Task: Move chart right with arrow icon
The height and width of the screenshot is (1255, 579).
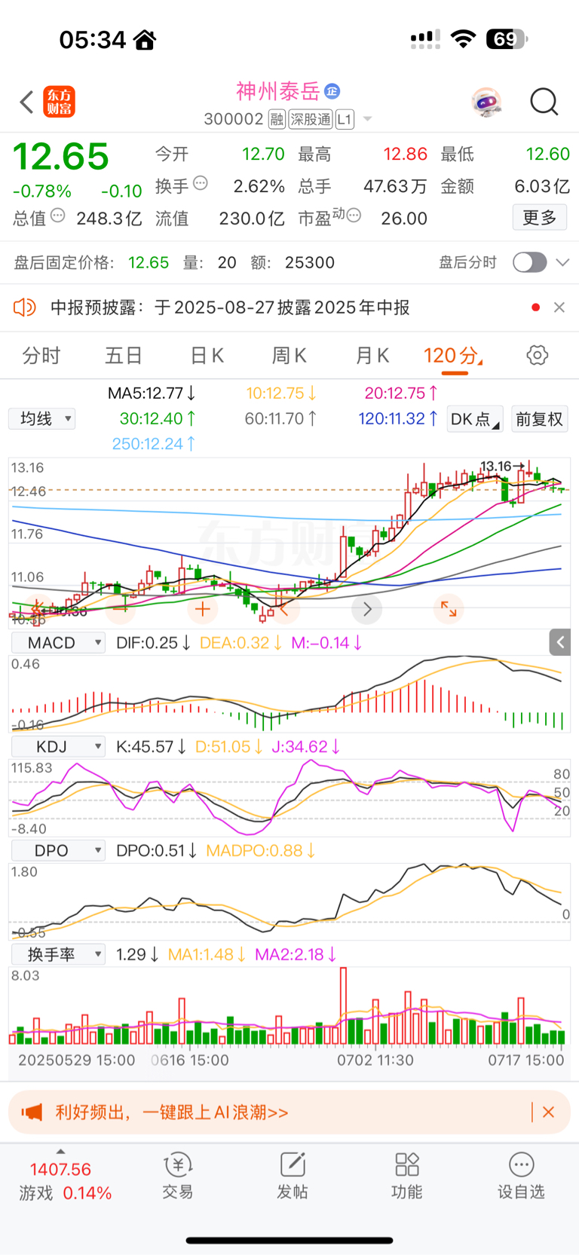Action: [367, 609]
